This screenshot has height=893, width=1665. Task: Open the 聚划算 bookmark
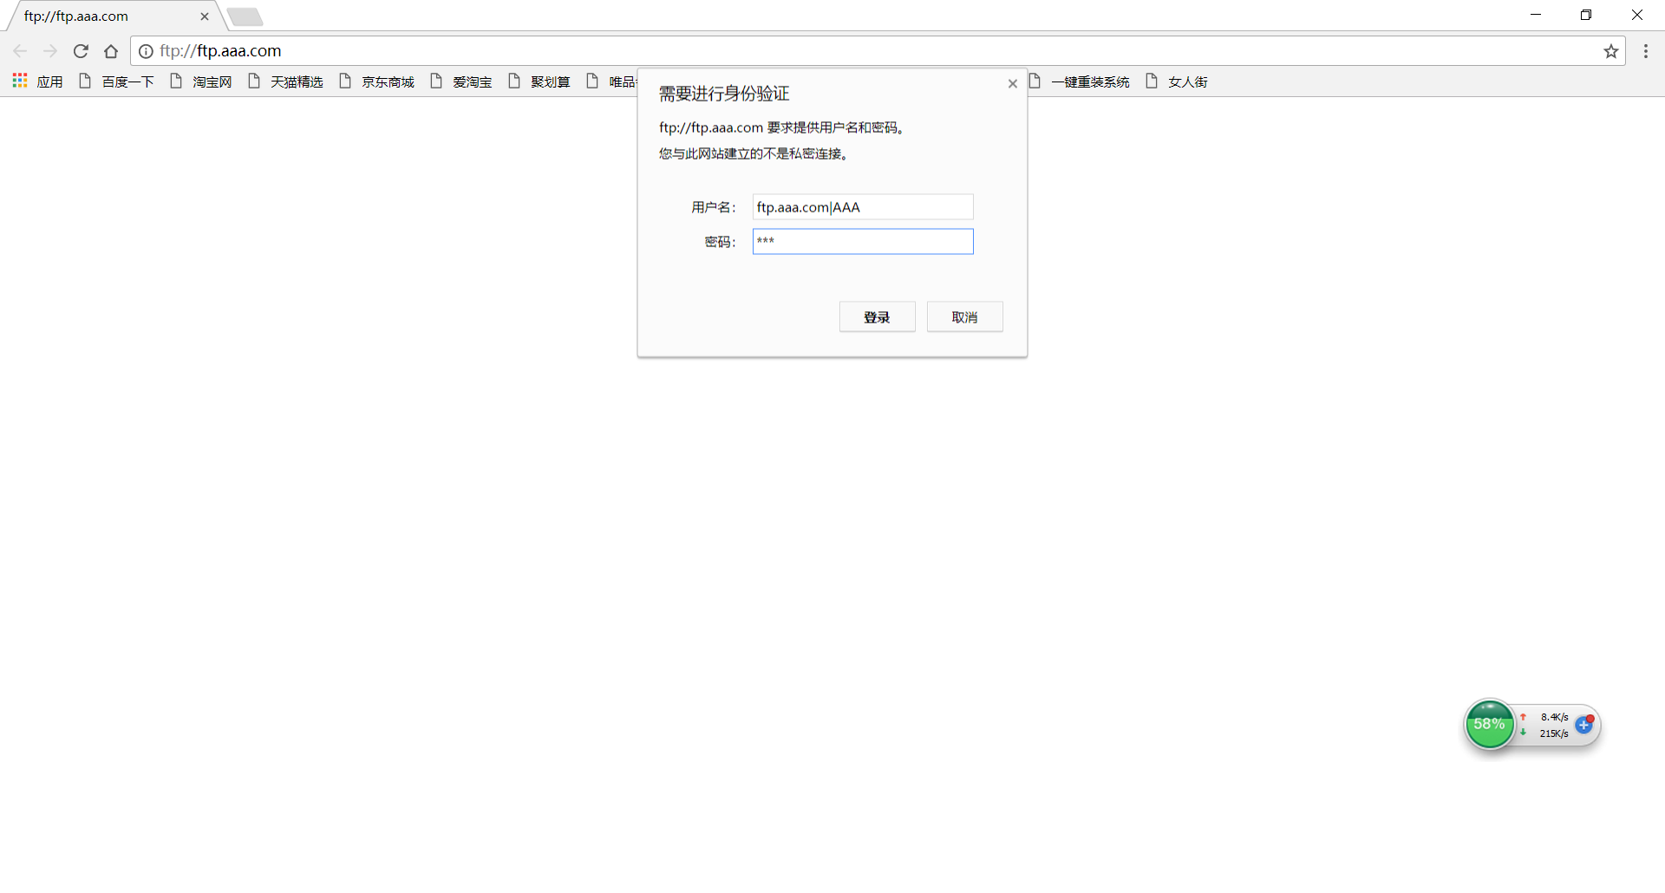539,81
